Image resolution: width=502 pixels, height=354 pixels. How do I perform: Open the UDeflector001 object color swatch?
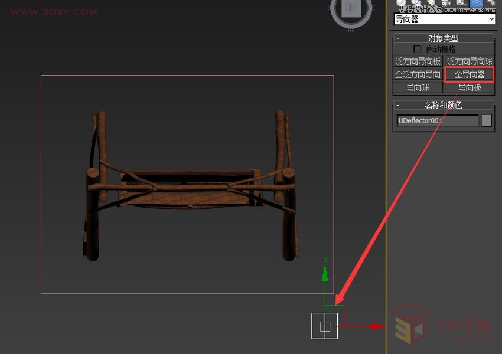[x=487, y=120]
